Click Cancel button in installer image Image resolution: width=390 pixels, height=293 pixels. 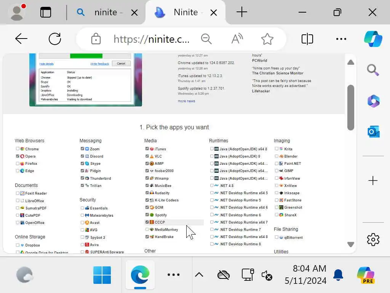click(x=121, y=64)
